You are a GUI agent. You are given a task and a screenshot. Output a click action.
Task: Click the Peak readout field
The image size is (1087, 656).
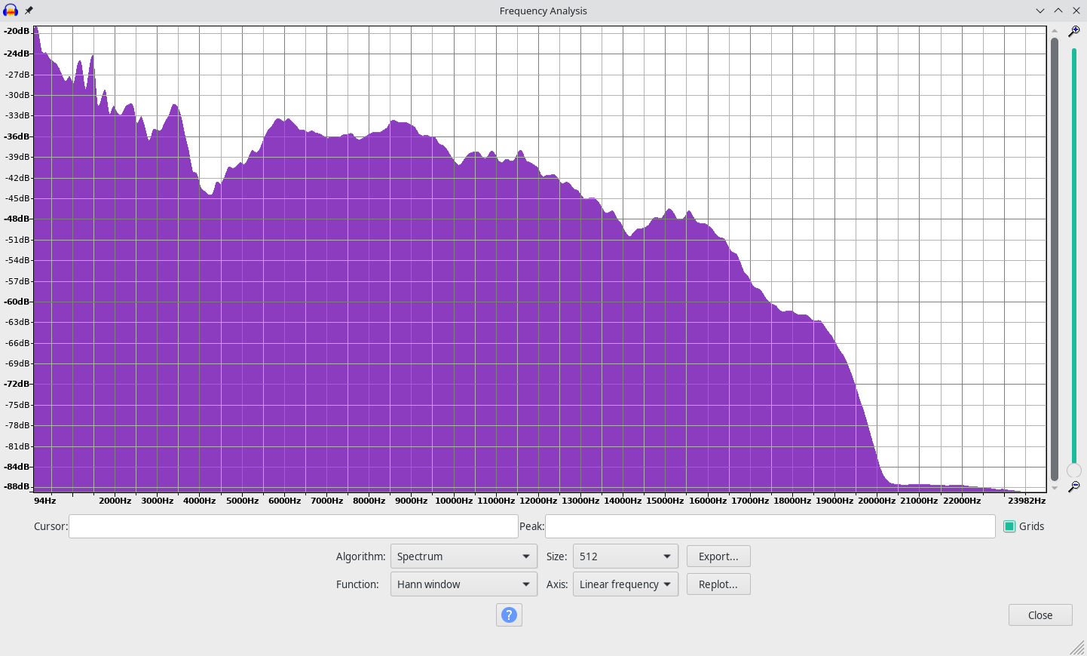(770, 526)
